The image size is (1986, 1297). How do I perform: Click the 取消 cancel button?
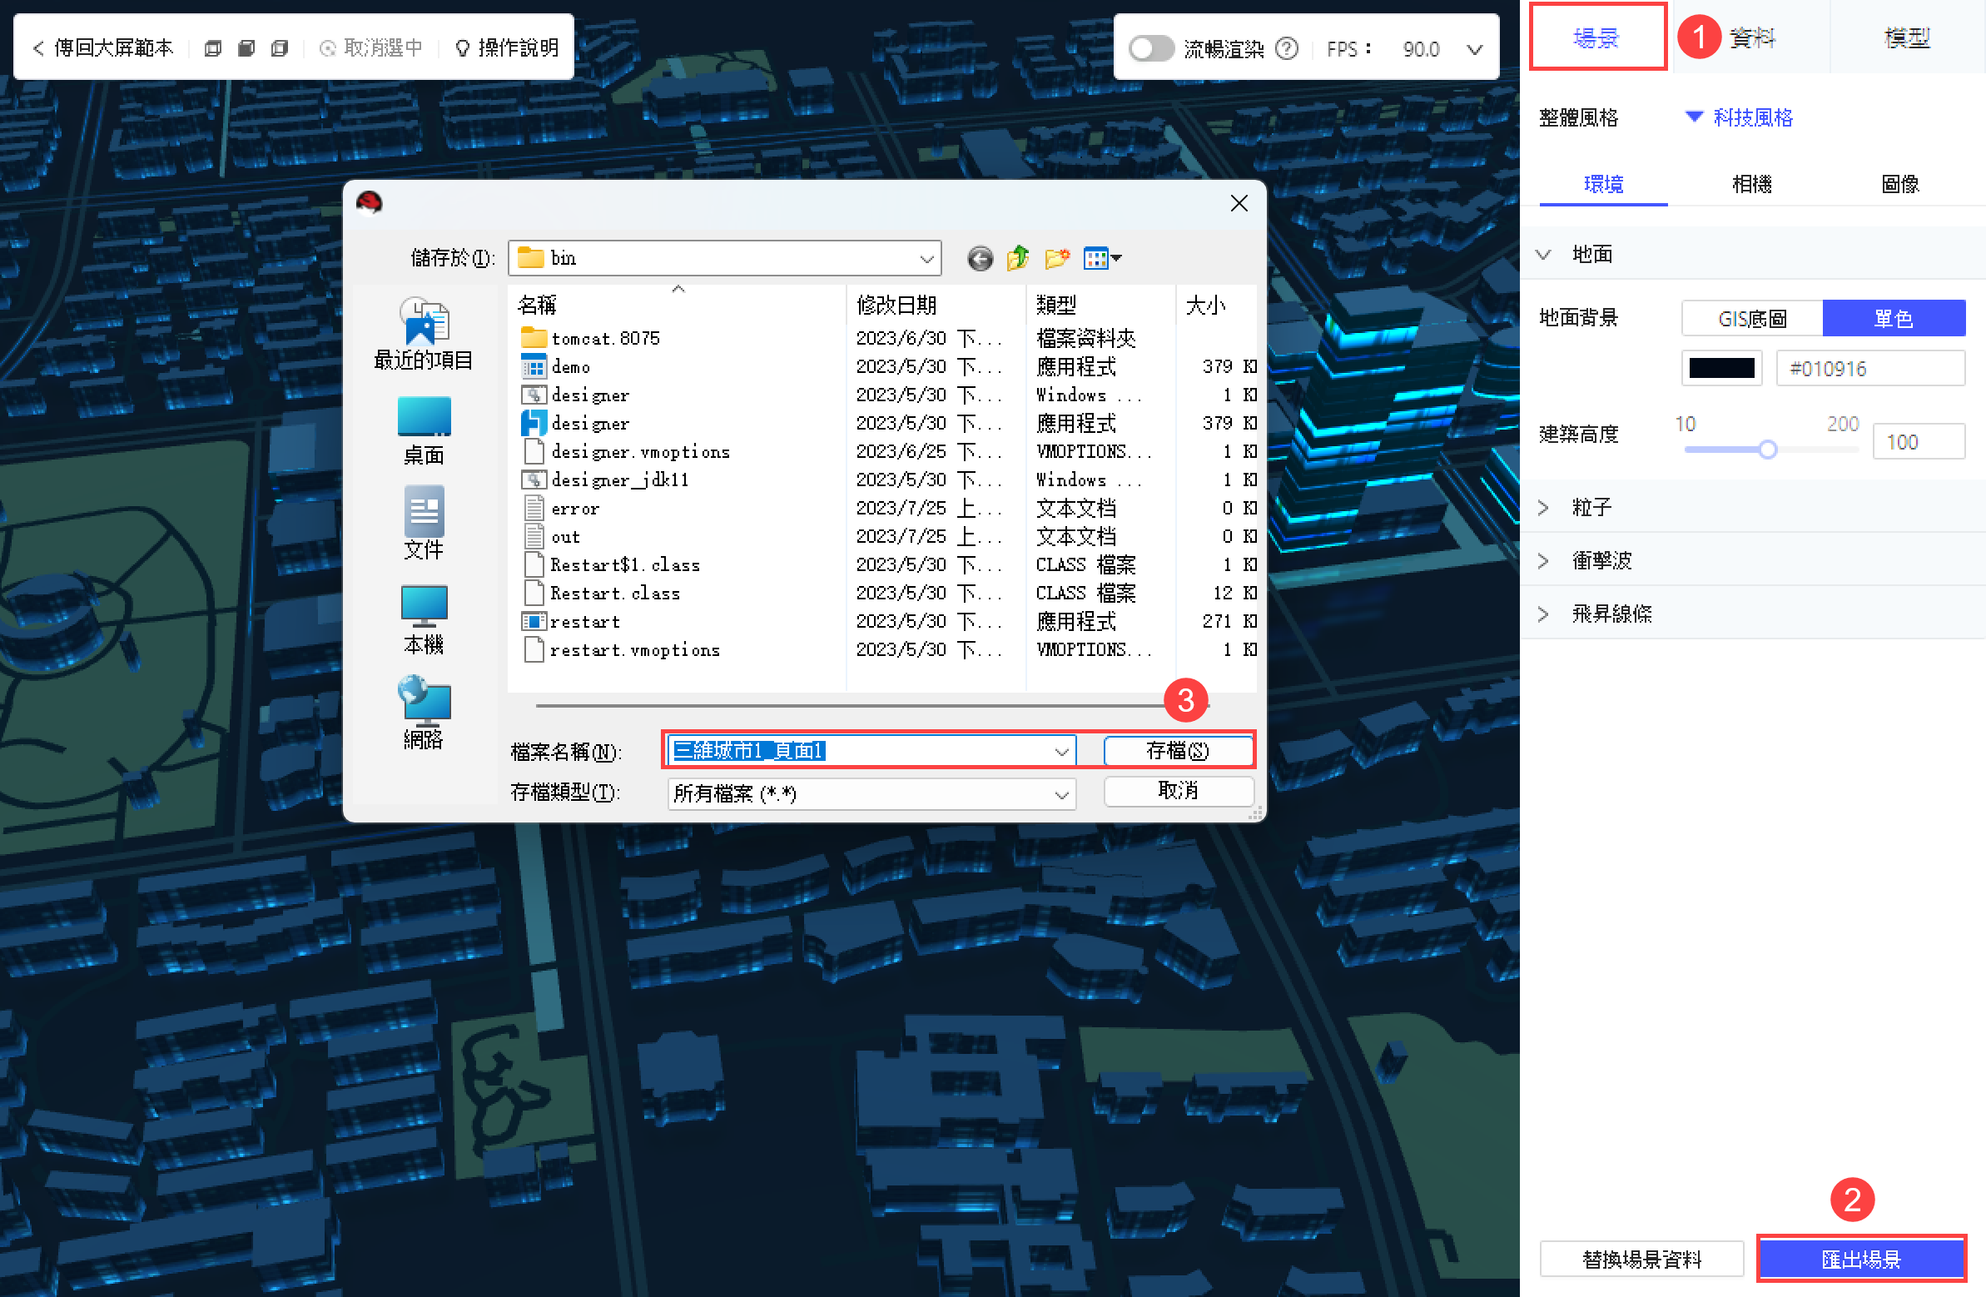tap(1178, 791)
